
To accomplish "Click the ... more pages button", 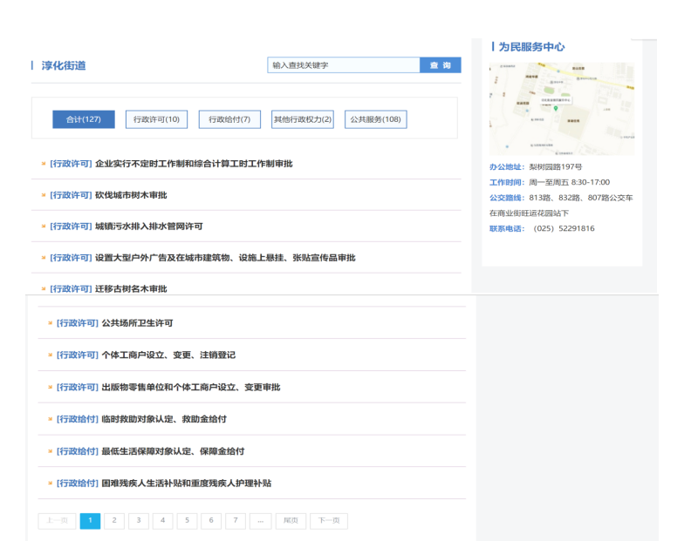I will (261, 521).
